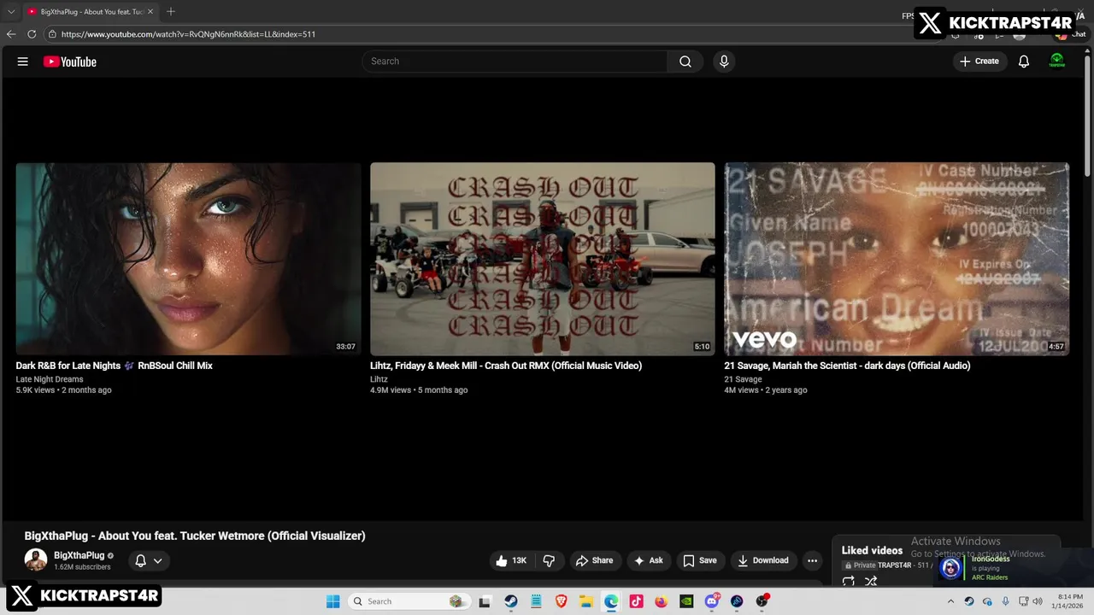The height and width of the screenshot is (615, 1094).
Task: Toggle shuffle in the Liked videos panel
Action: coord(871,581)
